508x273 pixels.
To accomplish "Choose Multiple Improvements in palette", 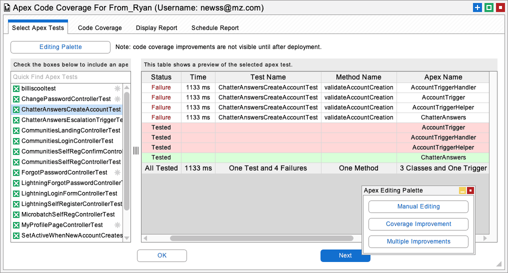I will point(418,241).
